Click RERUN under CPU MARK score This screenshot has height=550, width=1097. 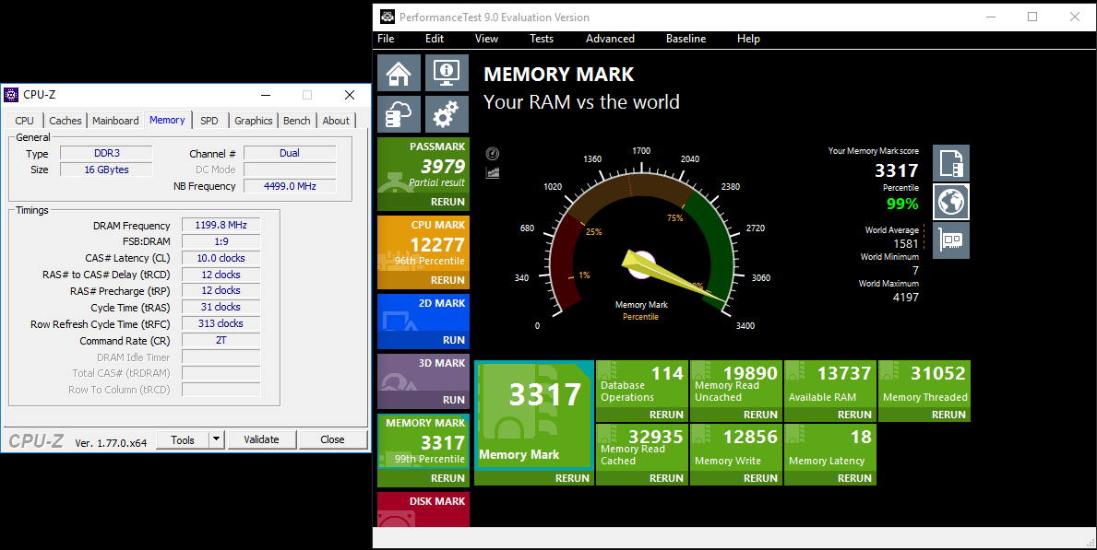(x=447, y=280)
